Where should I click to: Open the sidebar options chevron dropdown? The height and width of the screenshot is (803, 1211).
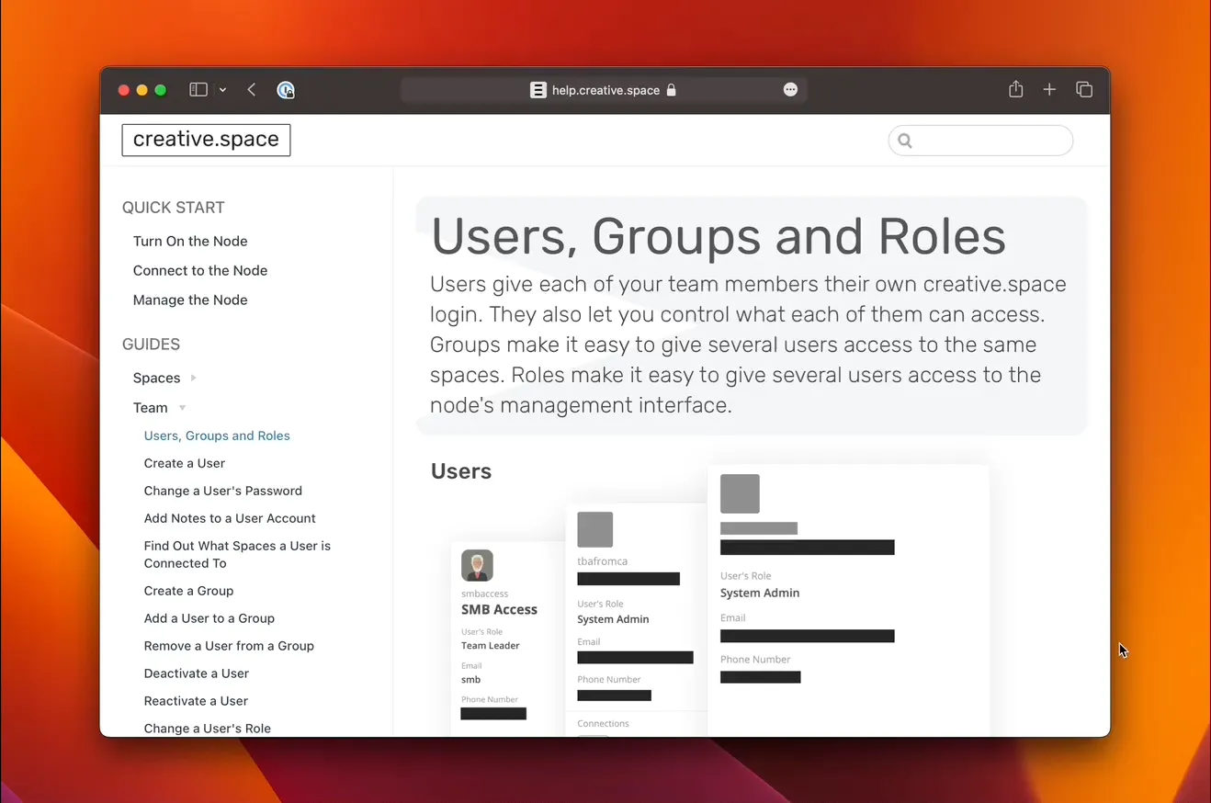click(222, 89)
